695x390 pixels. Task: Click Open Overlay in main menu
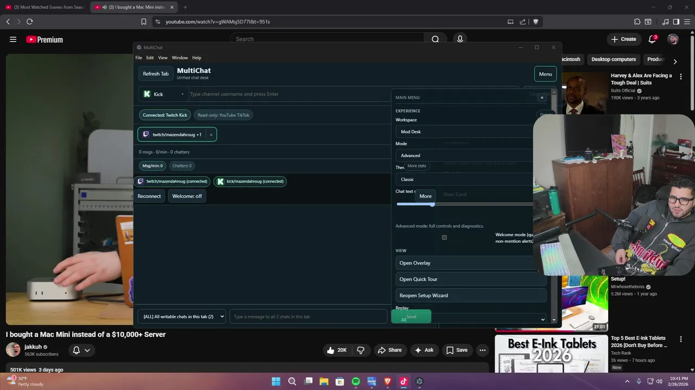pyautogui.click(x=471, y=263)
